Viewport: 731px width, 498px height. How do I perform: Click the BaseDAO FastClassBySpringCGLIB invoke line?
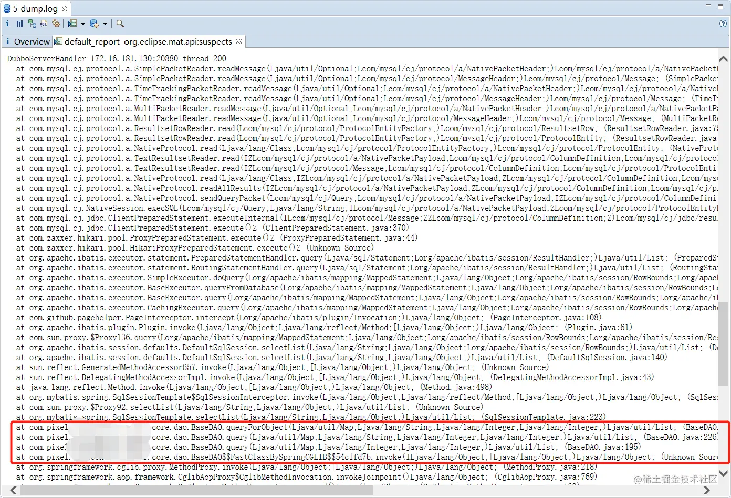[x=367, y=457]
